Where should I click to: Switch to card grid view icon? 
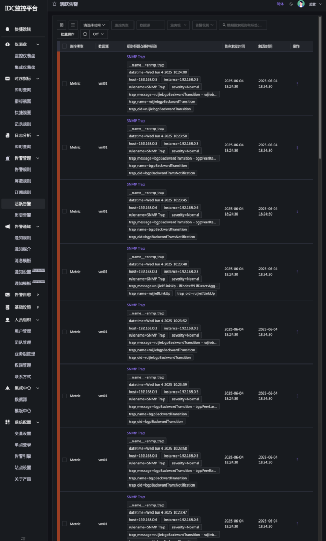pyautogui.click(x=62, y=25)
